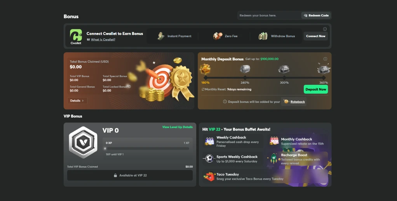Viewport: 397px width, 201px height.
Task: Open the Rakeback link
Action: [298, 102]
